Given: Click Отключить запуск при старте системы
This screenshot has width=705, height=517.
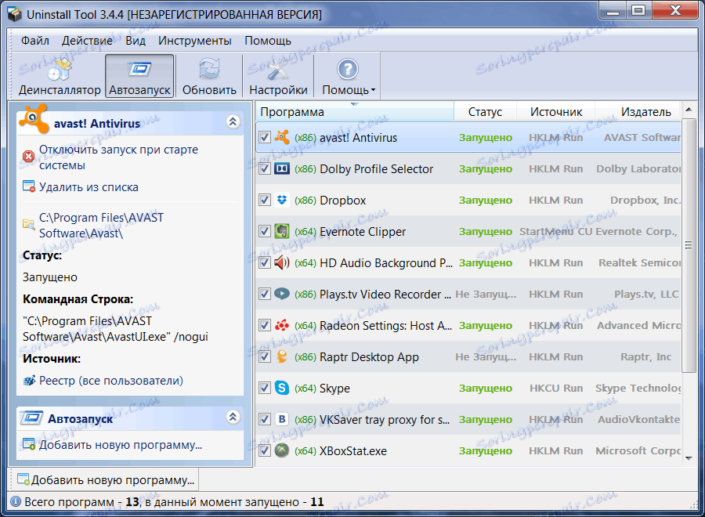Looking at the screenshot, I should pos(119,157).
